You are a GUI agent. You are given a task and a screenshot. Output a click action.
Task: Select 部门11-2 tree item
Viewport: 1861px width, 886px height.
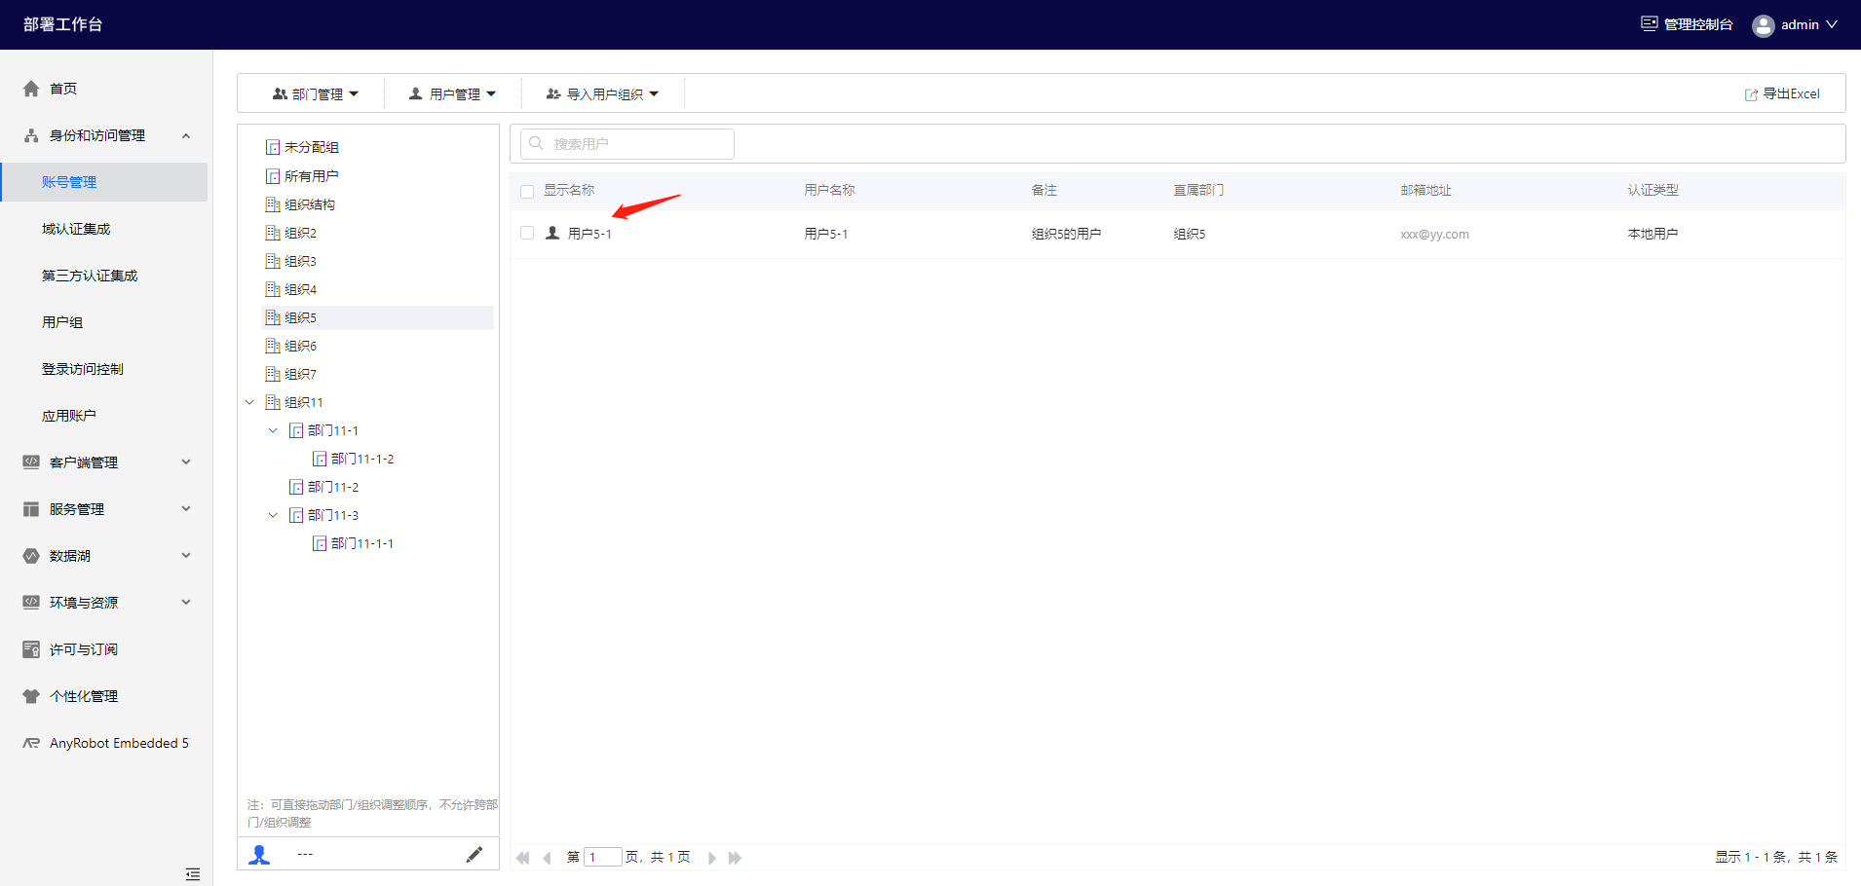tap(333, 487)
